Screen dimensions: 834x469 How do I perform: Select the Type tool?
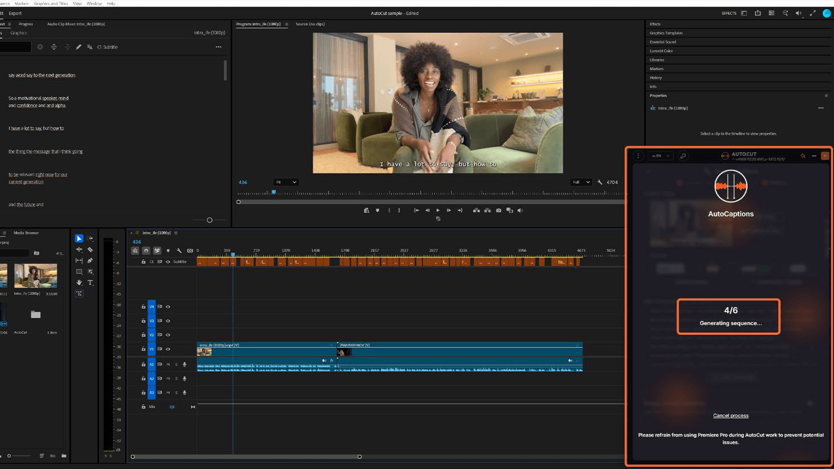pos(90,283)
